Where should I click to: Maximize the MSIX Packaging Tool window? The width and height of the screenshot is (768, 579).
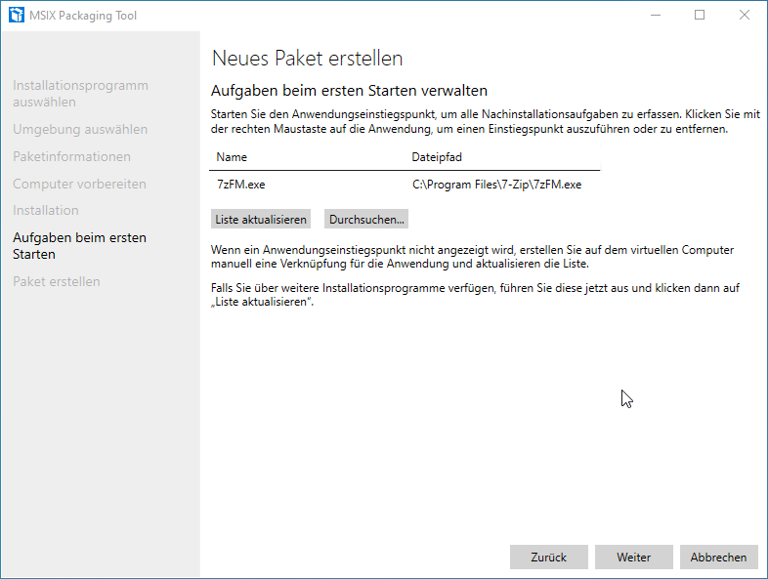(x=700, y=16)
